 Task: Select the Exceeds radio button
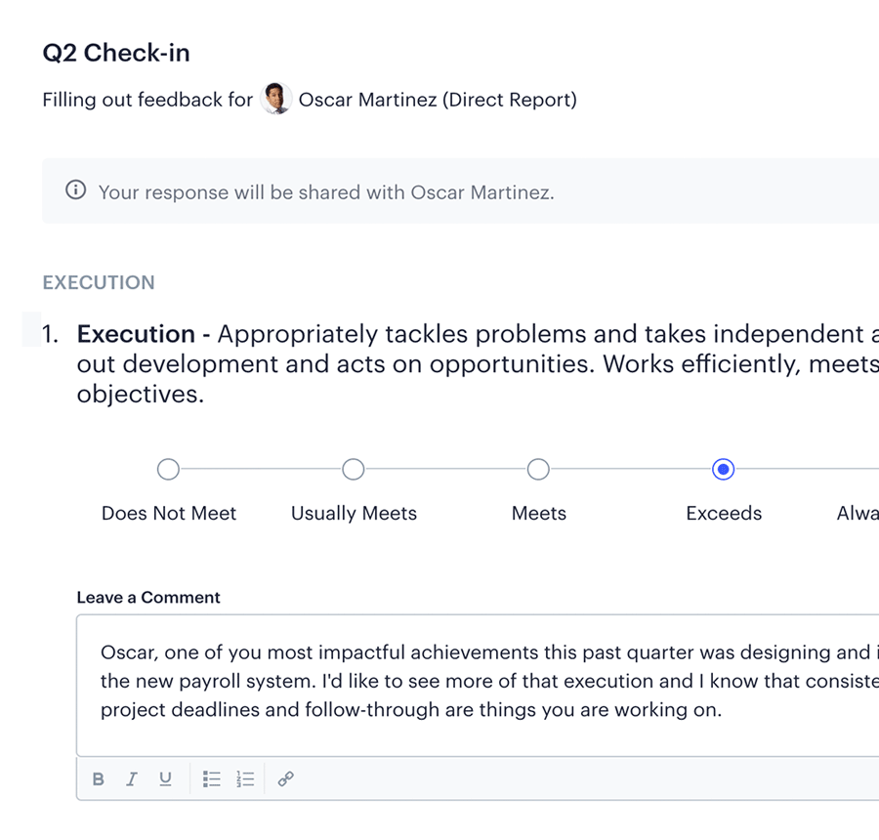tap(724, 470)
